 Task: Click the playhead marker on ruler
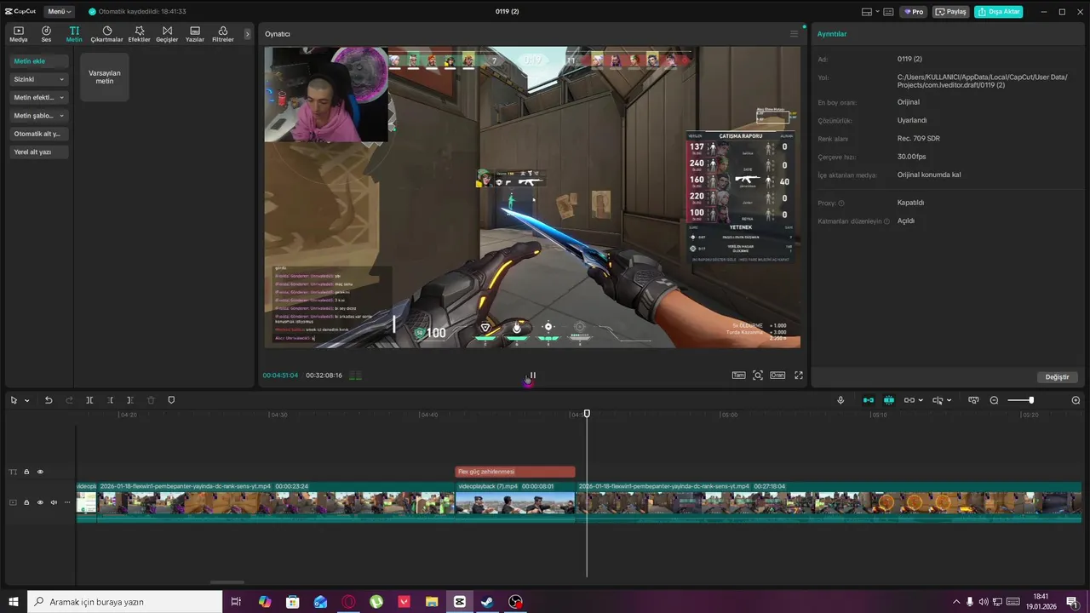pos(587,414)
